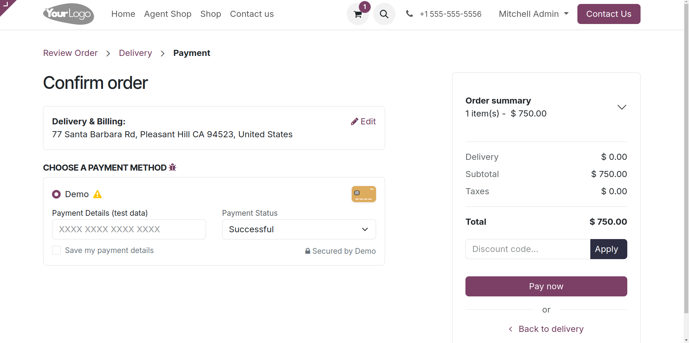
Task: Click the Discount code input field
Action: [x=528, y=249]
